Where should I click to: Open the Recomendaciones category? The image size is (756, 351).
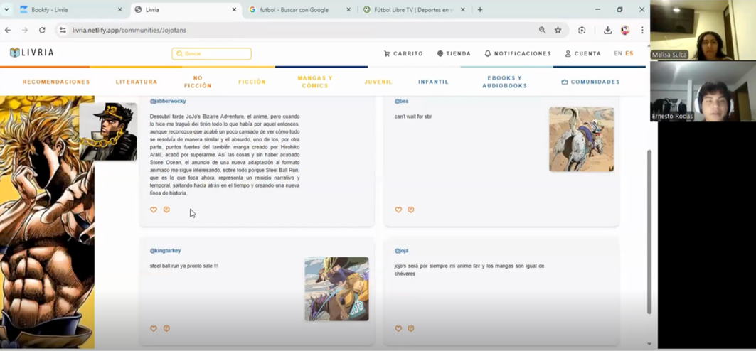click(x=56, y=82)
